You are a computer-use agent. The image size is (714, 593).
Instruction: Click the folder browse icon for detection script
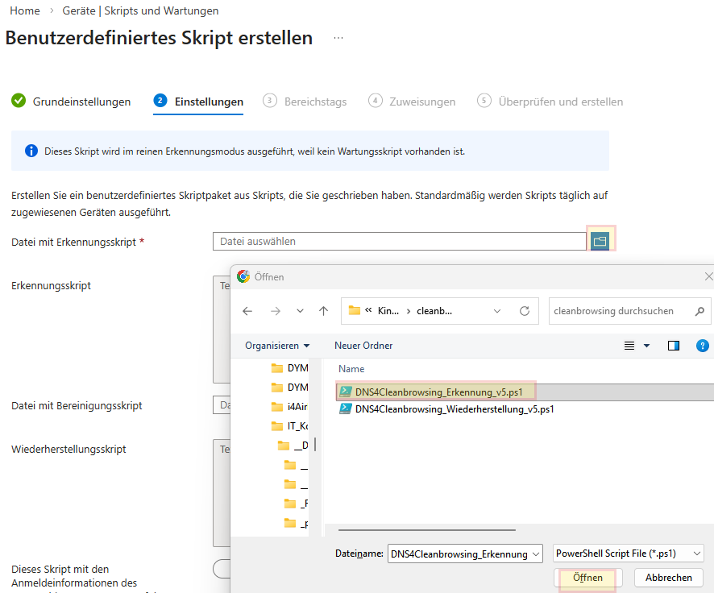coord(600,241)
